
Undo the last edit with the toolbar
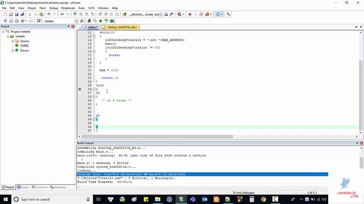pyautogui.click(x=48, y=14)
